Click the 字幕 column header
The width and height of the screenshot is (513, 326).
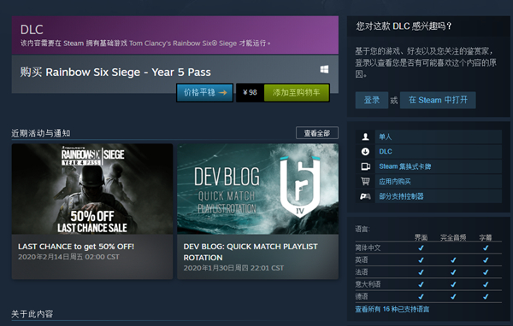point(486,237)
